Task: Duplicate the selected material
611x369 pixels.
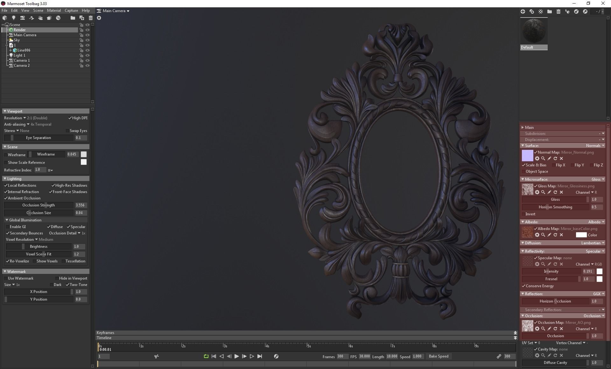Action: [x=532, y=11]
